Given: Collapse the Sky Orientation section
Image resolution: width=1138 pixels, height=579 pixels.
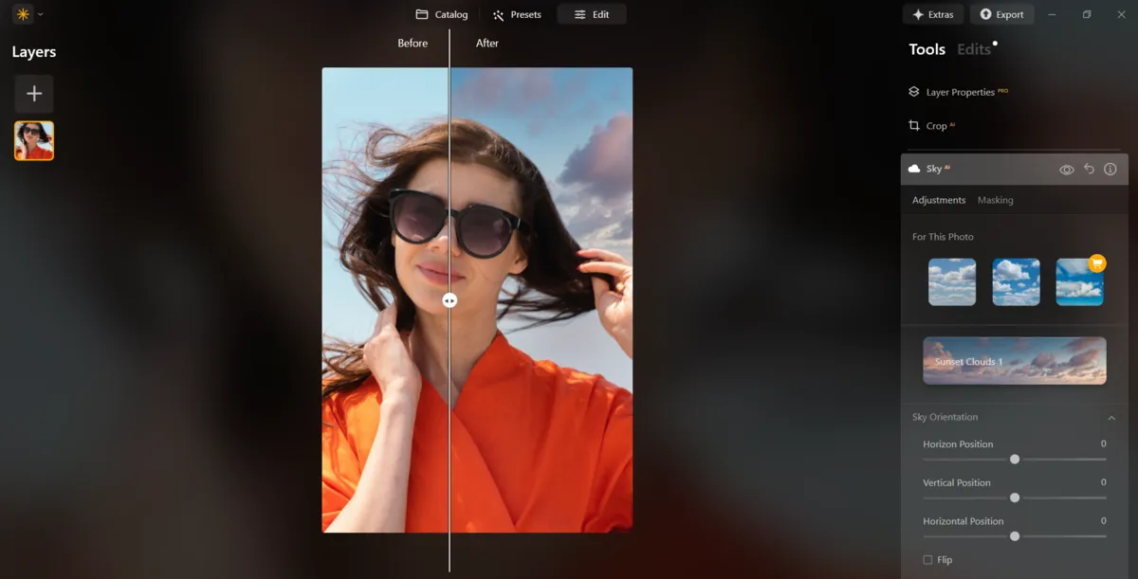Looking at the screenshot, I should [x=1111, y=417].
